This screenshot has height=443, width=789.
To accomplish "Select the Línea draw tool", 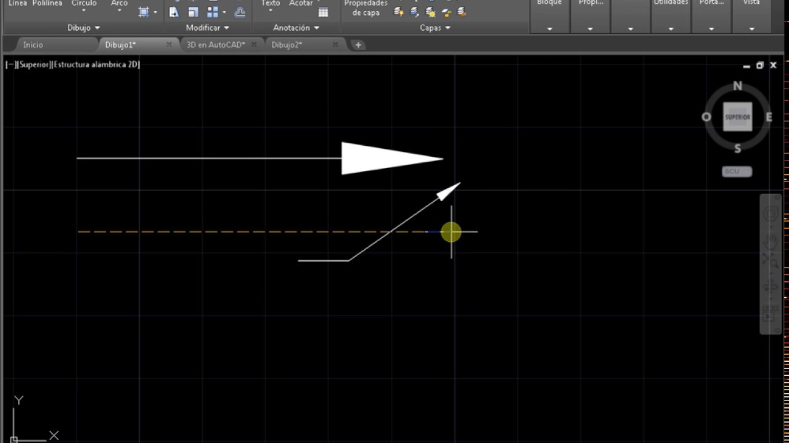I will 17,3.
